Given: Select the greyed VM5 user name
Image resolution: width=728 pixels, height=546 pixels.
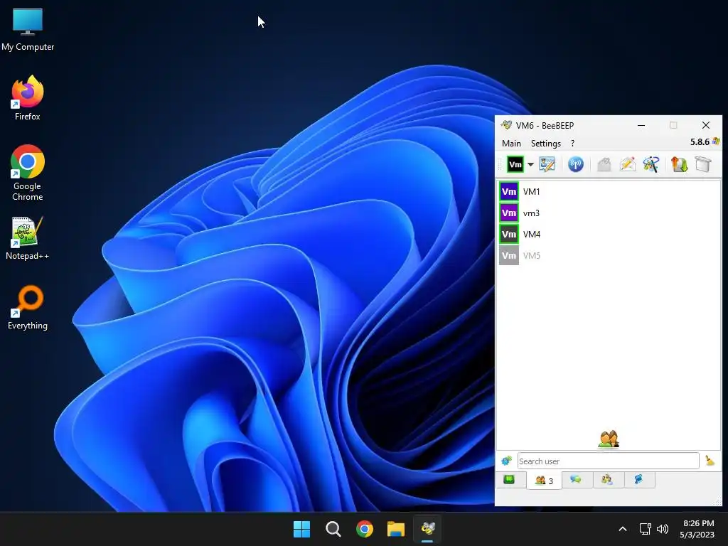Looking at the screenshot, I should (532, 256).
